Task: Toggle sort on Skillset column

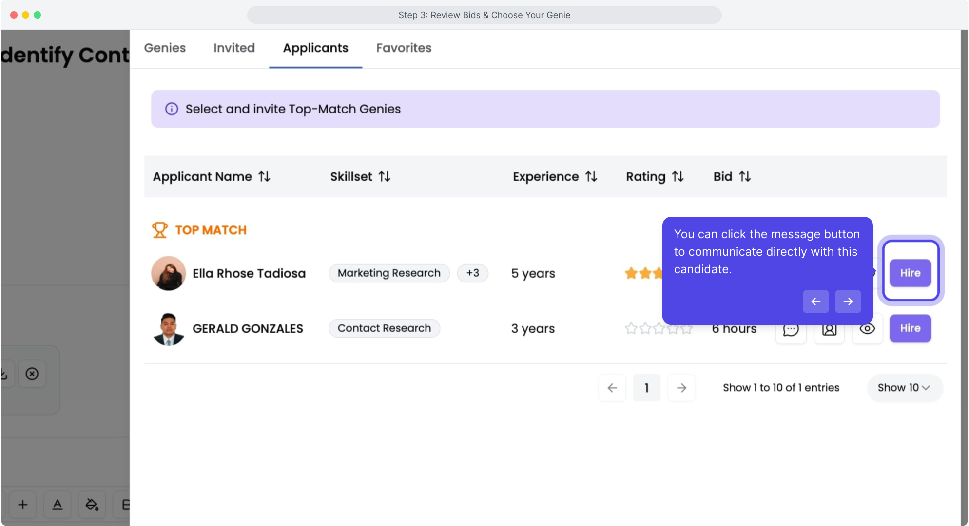Action: (385, 176)
